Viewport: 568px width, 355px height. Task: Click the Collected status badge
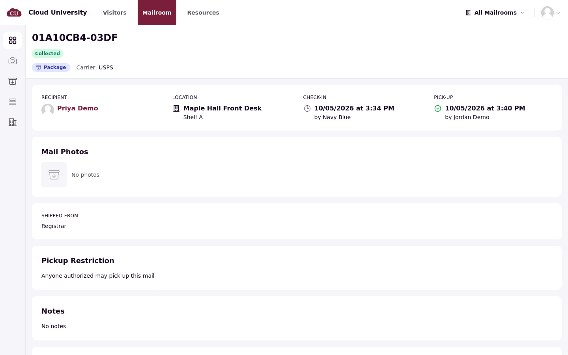click(47, 54)
